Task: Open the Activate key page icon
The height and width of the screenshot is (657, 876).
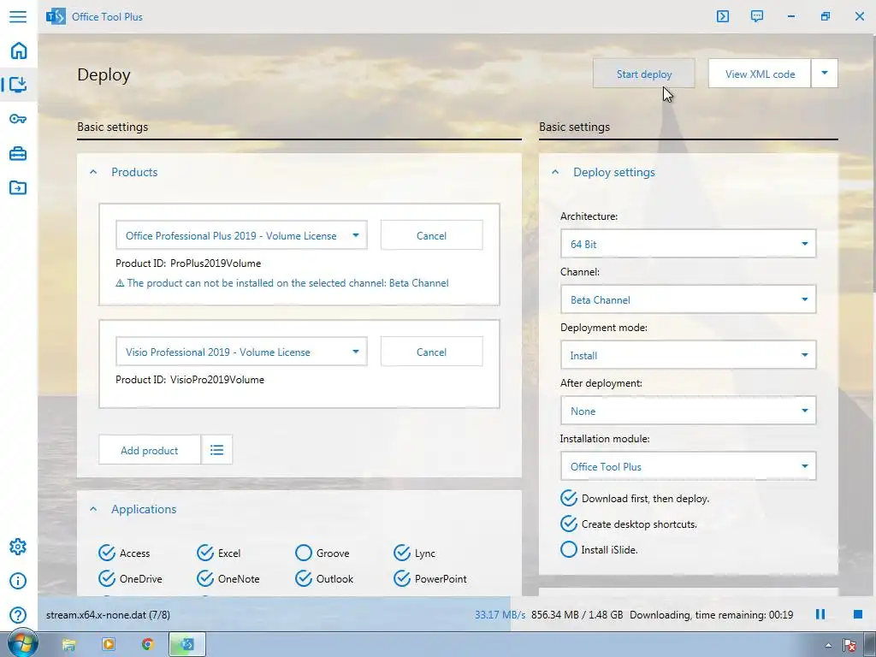Action: 18,118
